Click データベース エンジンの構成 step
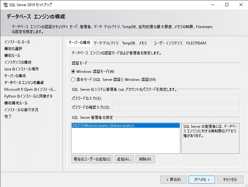Image resolution: width=248 pixels, height=187 pixels. (24, 83)
